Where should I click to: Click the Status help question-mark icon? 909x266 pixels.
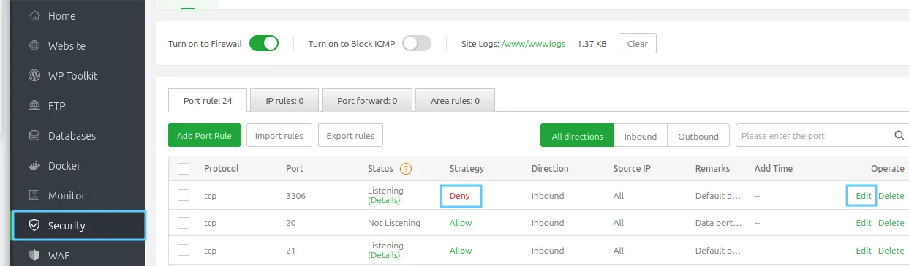coord(406,169)
